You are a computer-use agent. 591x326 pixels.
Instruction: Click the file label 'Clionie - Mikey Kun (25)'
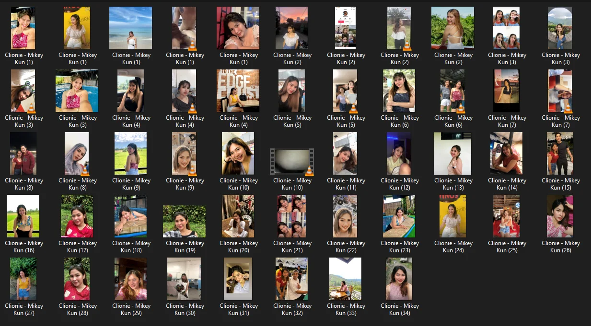tap(507, 247)
